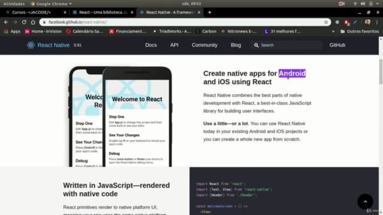Open the Nitronews E-... bookmark
The image size is (383, 215).
[239, 31]
